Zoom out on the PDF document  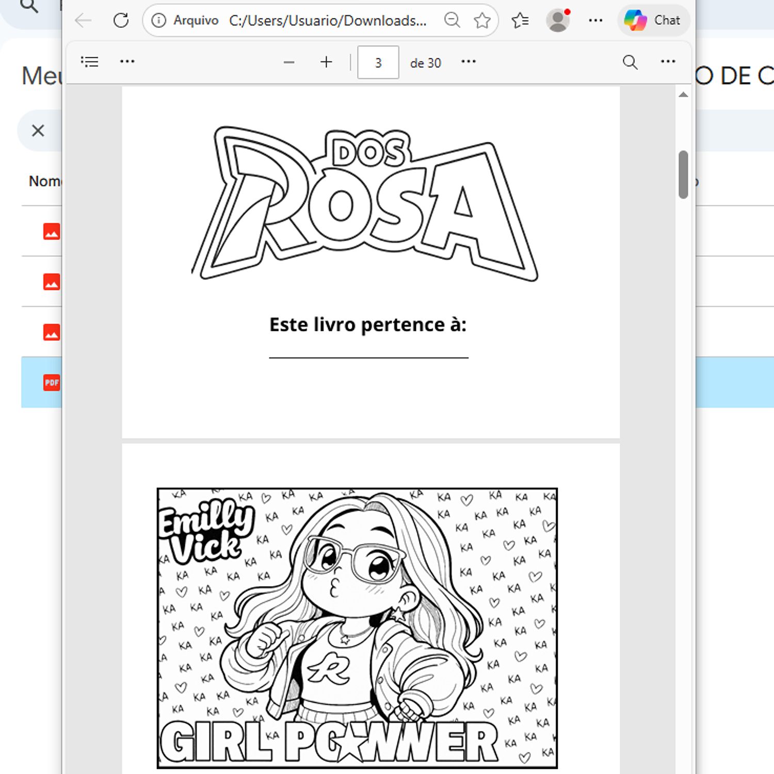[289, 62]
